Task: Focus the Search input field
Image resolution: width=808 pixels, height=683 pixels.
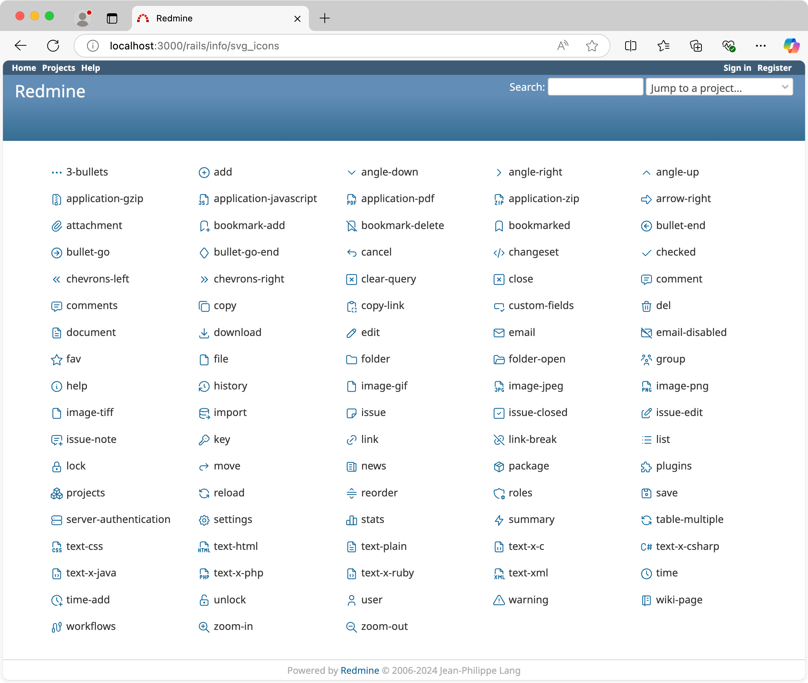Action: (x=596, y=87)
